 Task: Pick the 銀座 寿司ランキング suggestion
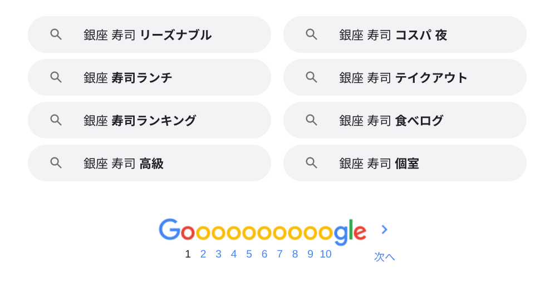pyautogui.click(x=140, y=121)
